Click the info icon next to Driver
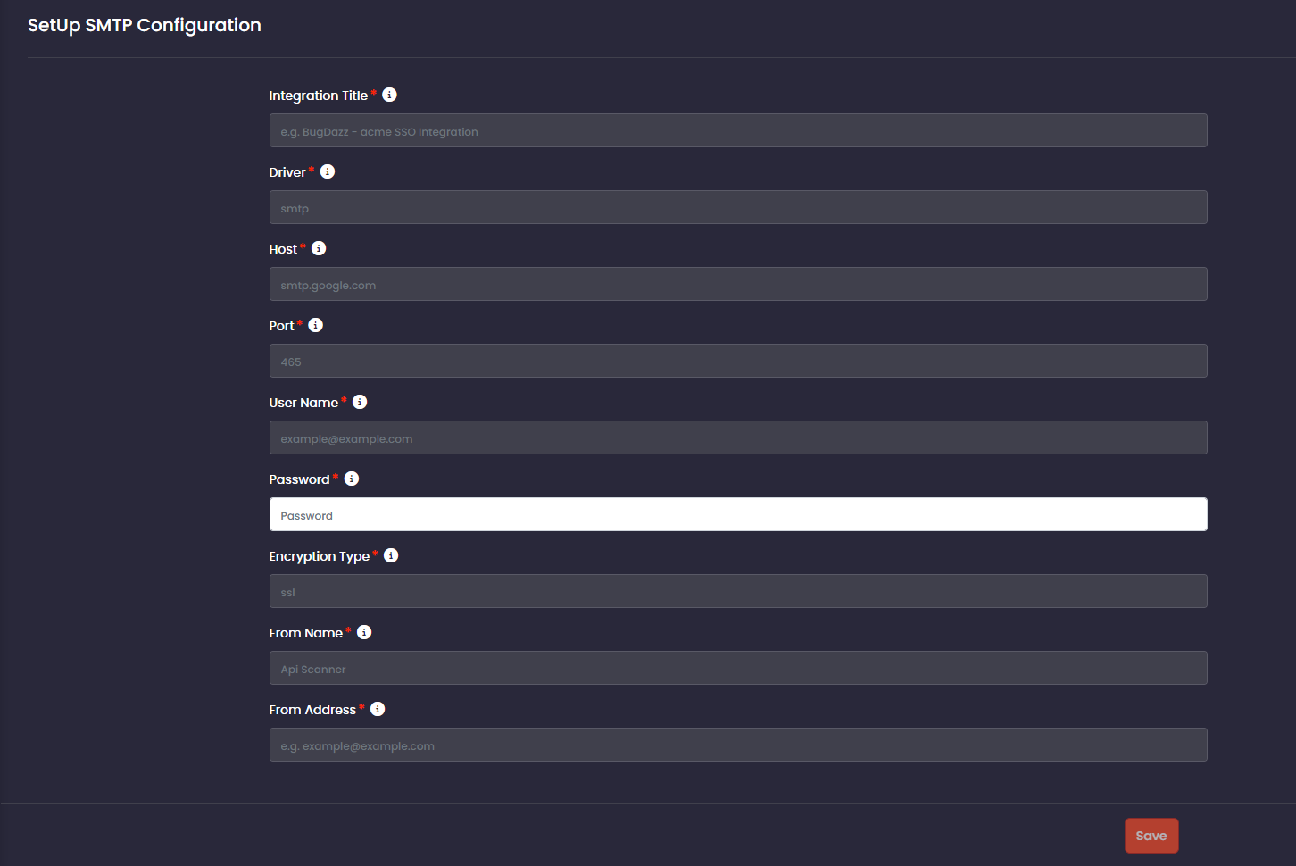The width and height of the screenshot is (1296, 866). [x=328, y=171]
